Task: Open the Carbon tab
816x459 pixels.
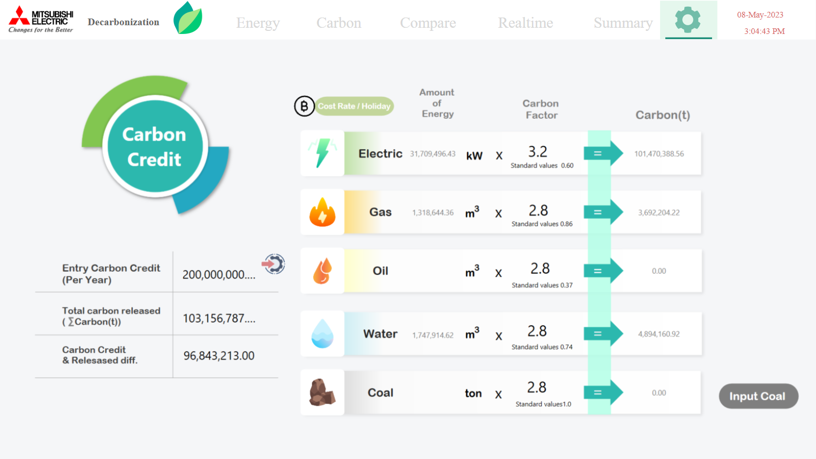Action: click(339, 23)
